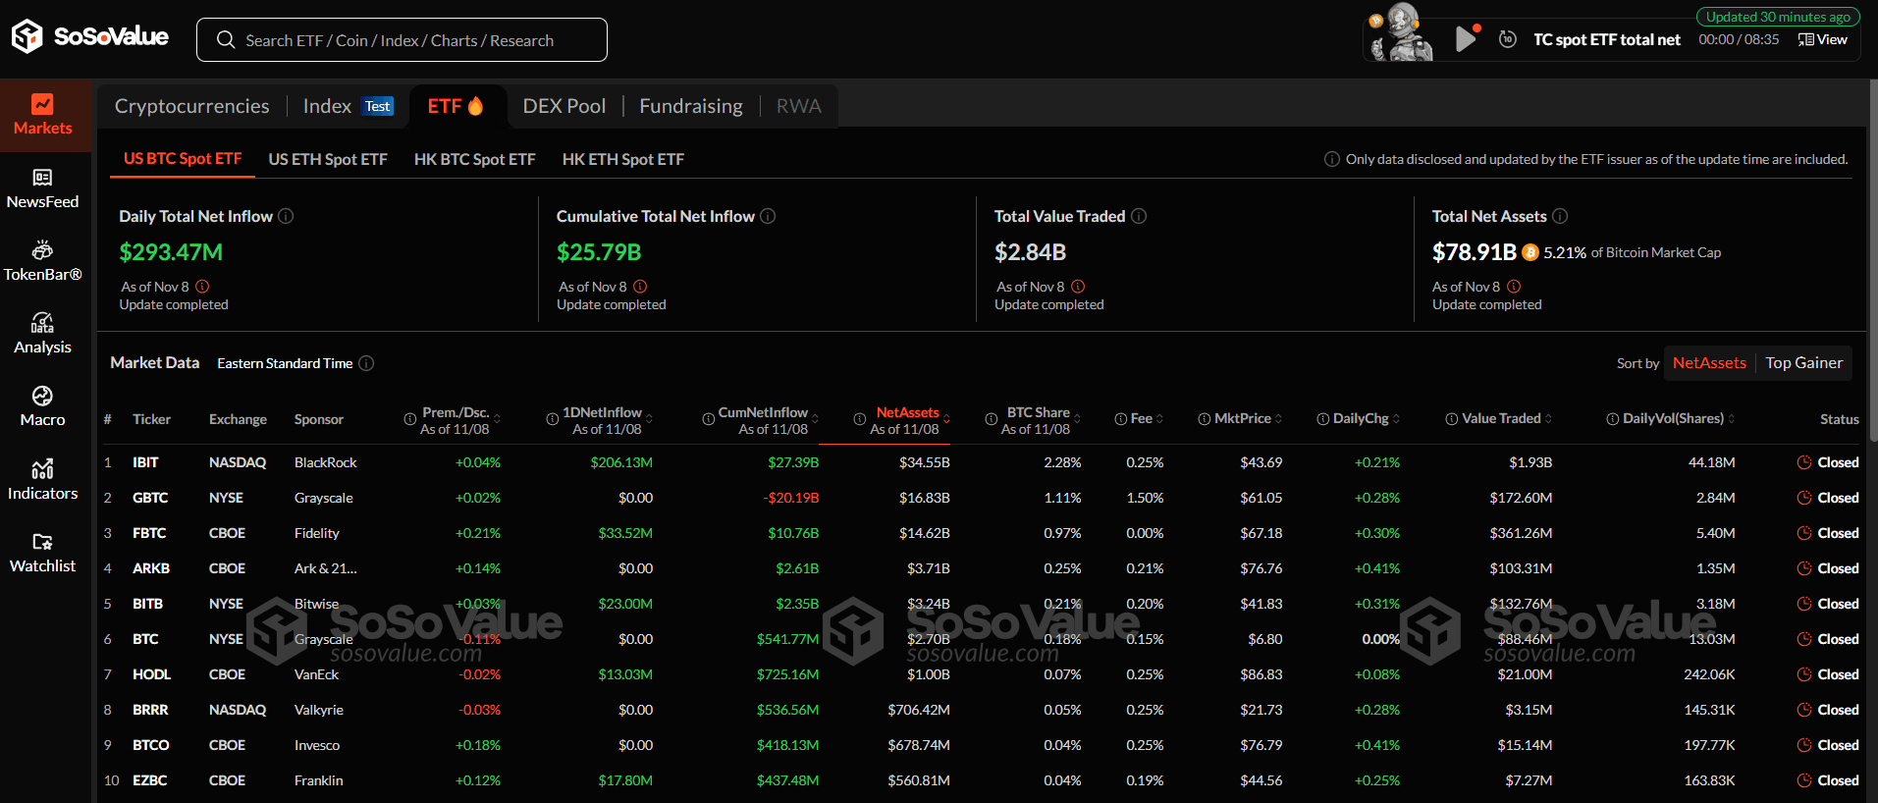Open TokenBar from the sidebar
This screenshot has height=803, width=1878.
click(42, 260)
